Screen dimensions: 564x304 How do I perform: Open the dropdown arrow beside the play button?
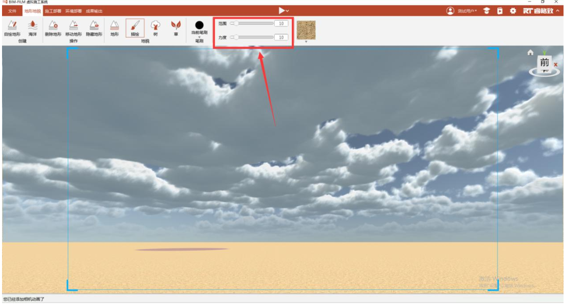287,11
